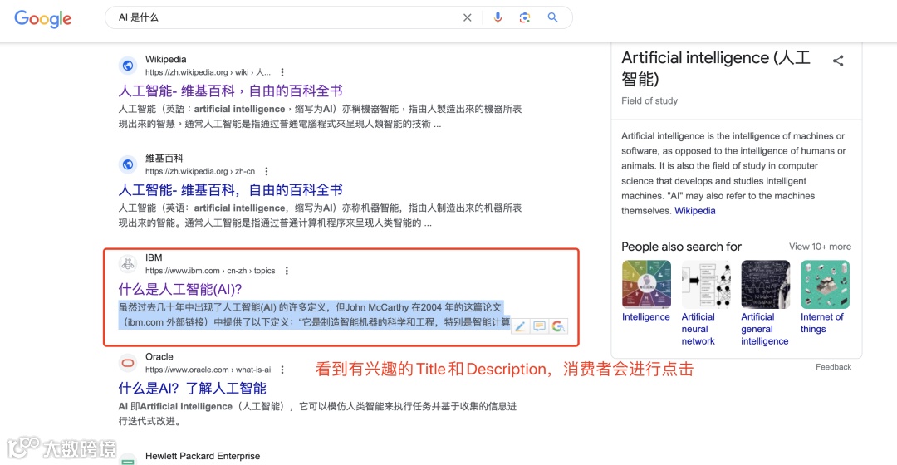Open '什么是AI? 了解人工智能' Oracle result
897x465 pixels.
192,389
